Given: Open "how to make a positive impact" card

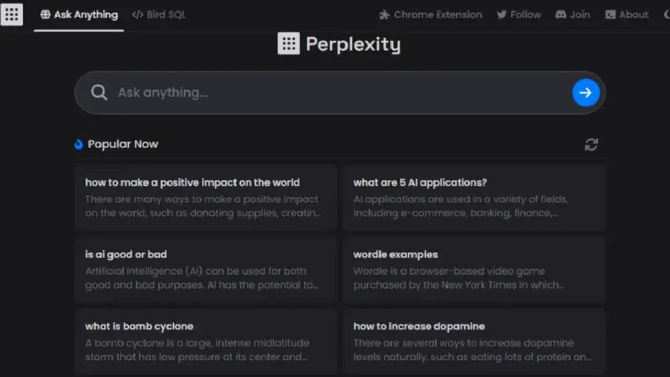Looking at the screenshot, I should (x=206, y=198).
